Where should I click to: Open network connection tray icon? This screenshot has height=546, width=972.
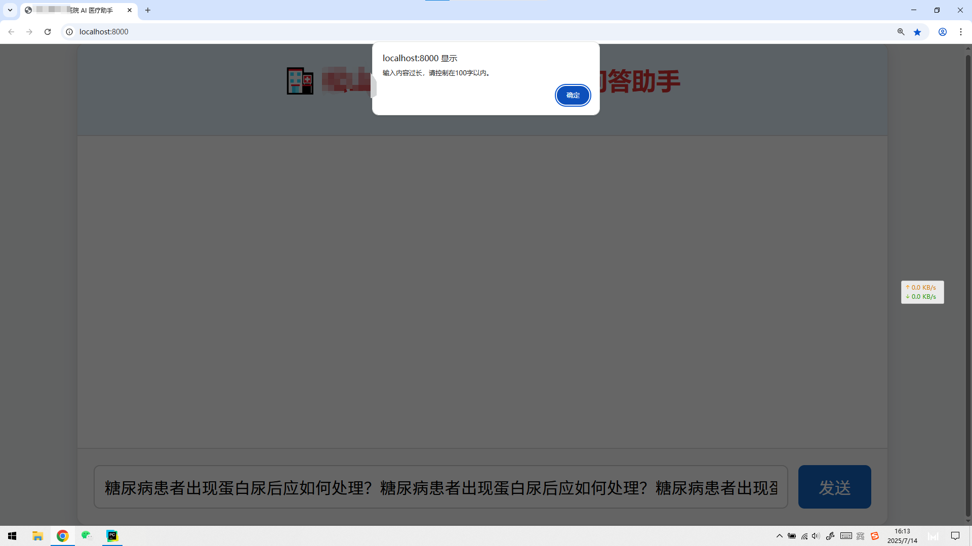(804, 536)
